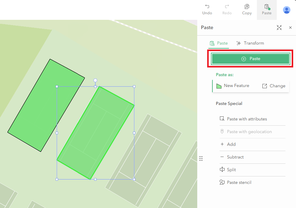The image size is (296, 208).
Task: Click the rotation handle above the selected feature
Action: 95,80
